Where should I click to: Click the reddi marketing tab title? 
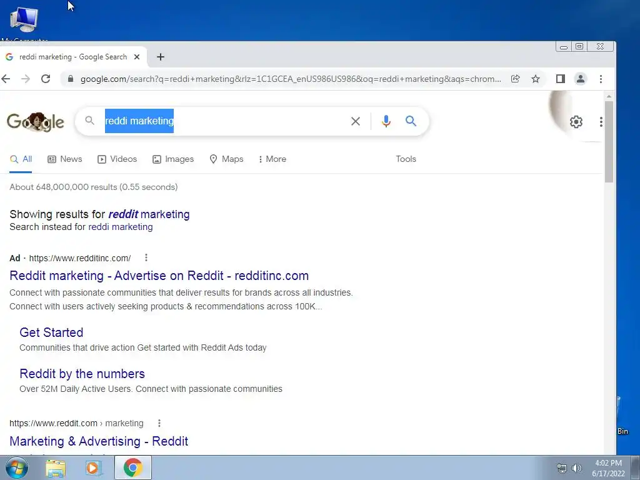pyautogui.click(x=73, y=57)
